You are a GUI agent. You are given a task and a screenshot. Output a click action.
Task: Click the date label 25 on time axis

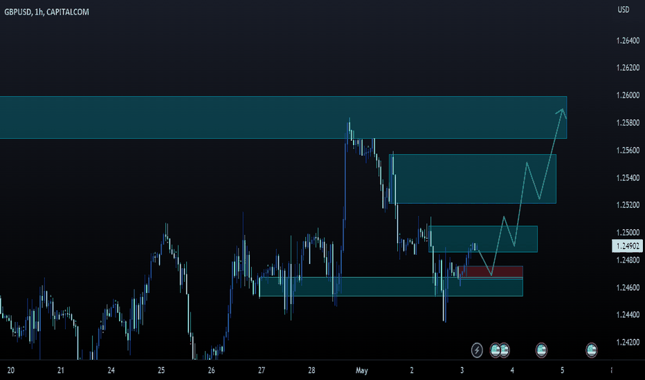tap(161, 370)
